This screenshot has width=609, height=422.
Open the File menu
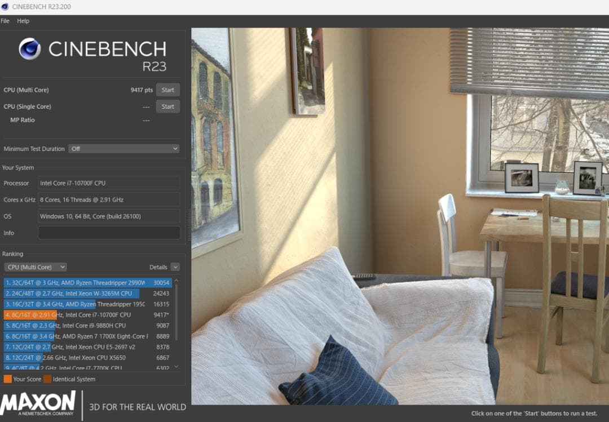point(5,21)
